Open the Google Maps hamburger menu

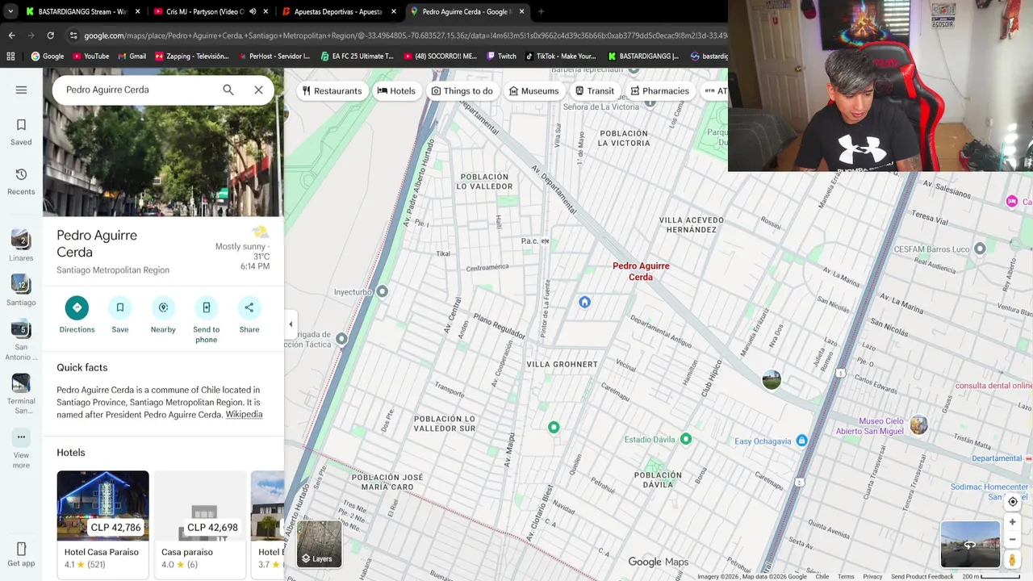click(21, 90)
